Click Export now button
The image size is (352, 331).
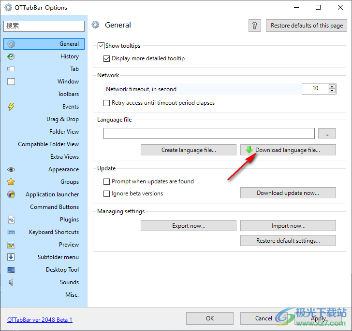(189, 225)
